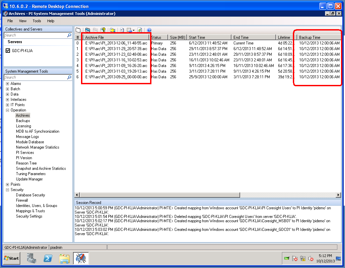Expand the Alarms tree node
The image size is (345, 268).
pyautogui.click(x=7, y=84)
